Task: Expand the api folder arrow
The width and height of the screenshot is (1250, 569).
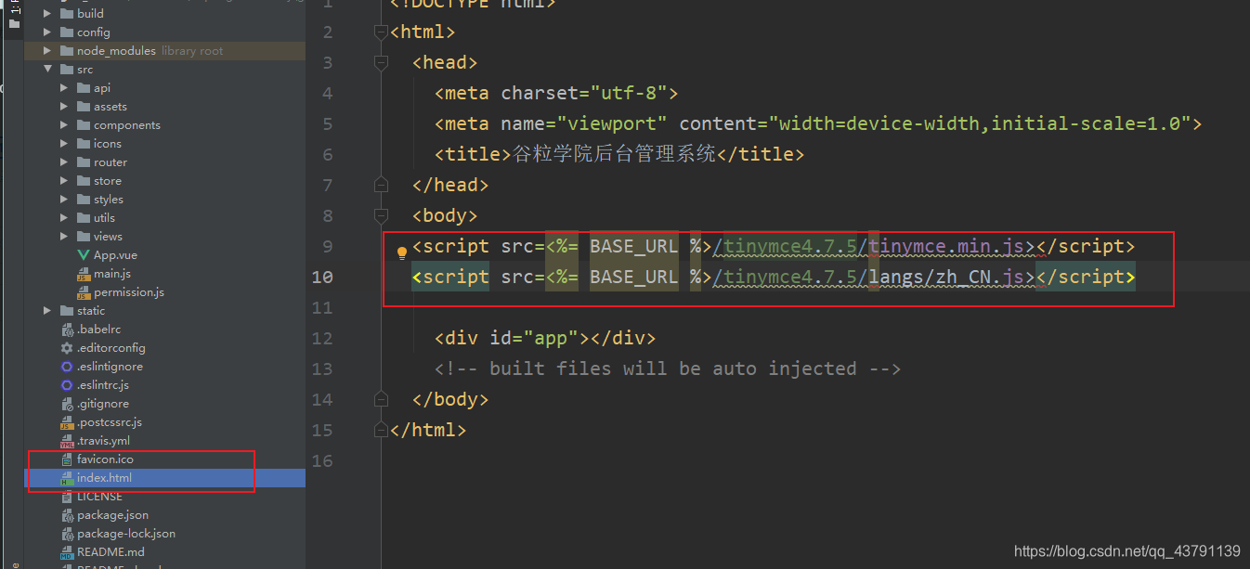Action: [64, 88]
